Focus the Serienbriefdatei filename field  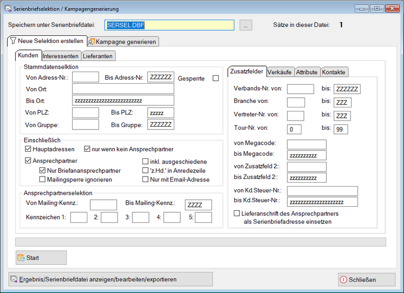(x=169, y=25)
